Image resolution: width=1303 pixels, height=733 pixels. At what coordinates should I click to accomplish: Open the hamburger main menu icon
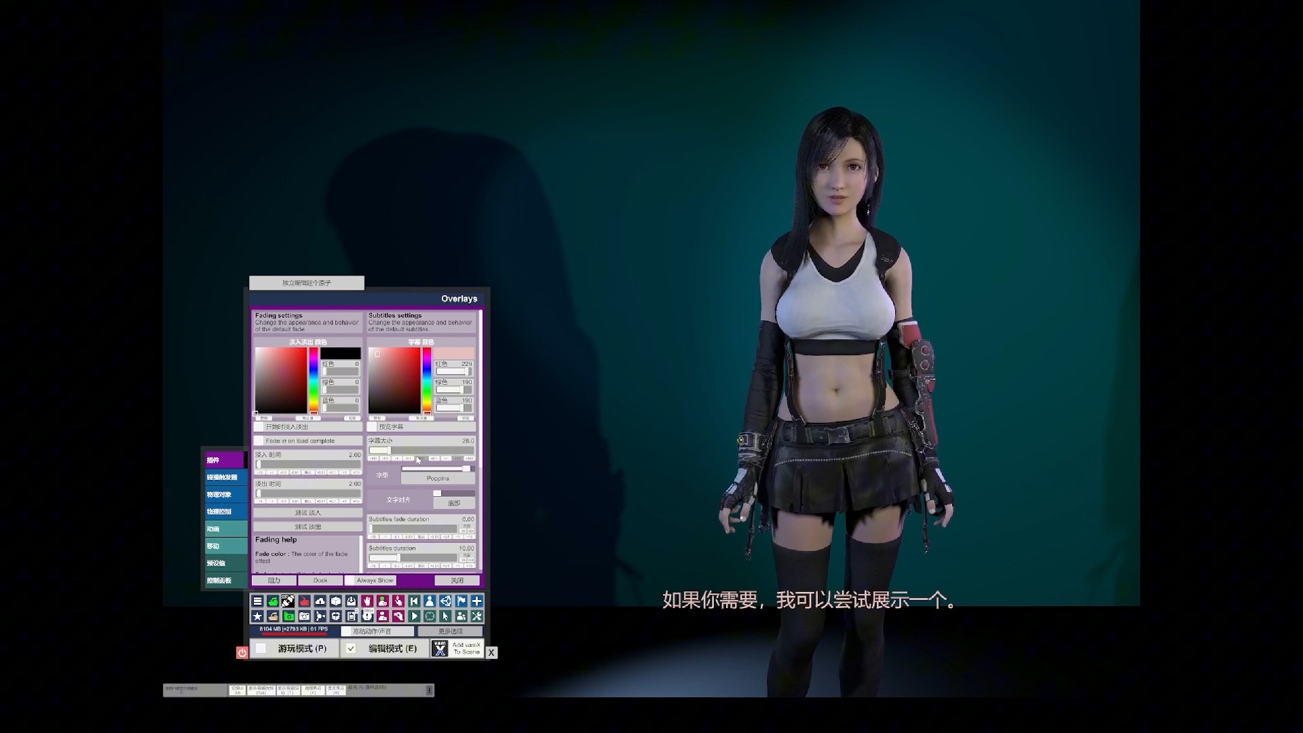tap(257, 601)
